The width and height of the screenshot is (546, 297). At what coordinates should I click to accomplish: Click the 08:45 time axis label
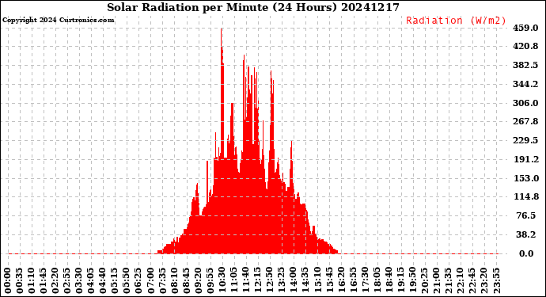point(186,281)
